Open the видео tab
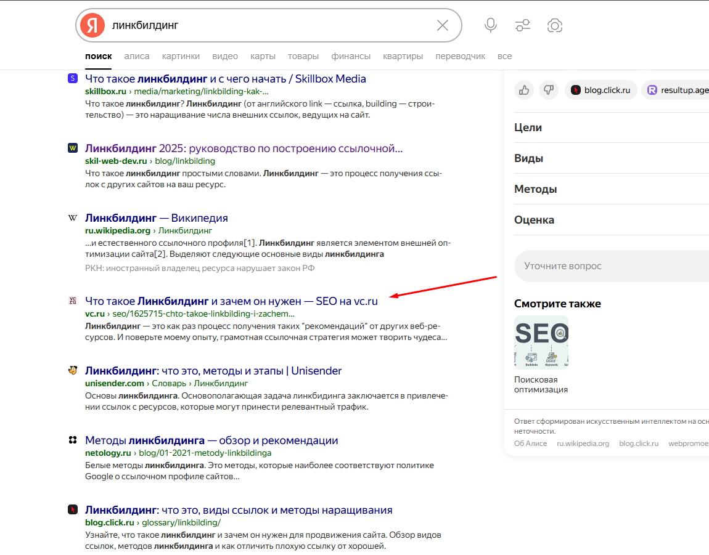 225,57
